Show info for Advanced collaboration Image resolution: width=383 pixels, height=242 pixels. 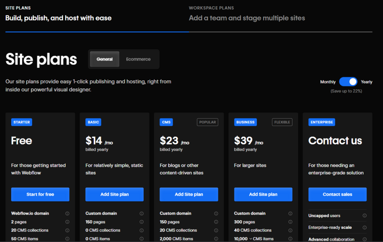(x=364, y=239)
